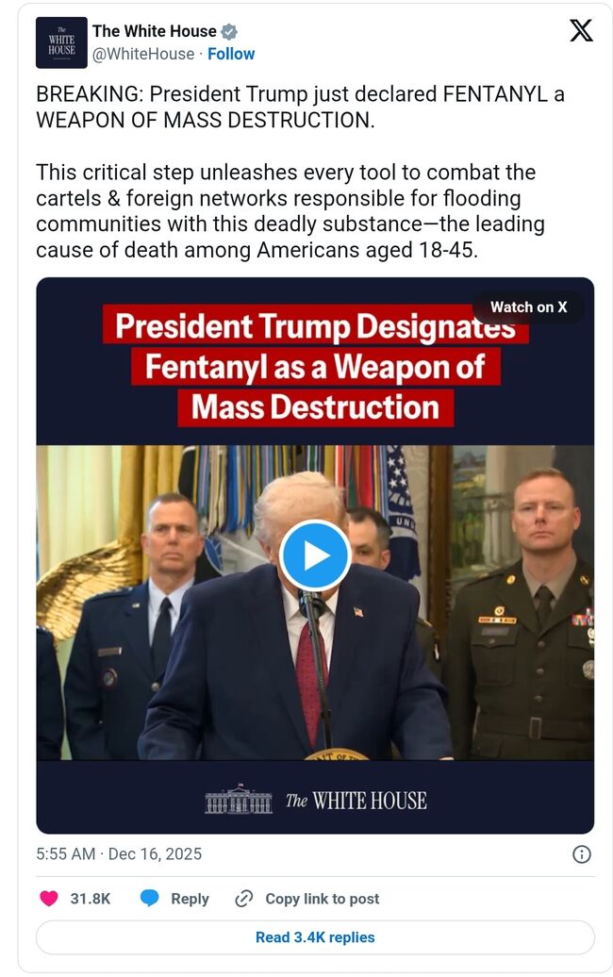Click the 31.8K likes count
The height and width of the screenshot is (977, 613).
point(91,899)
